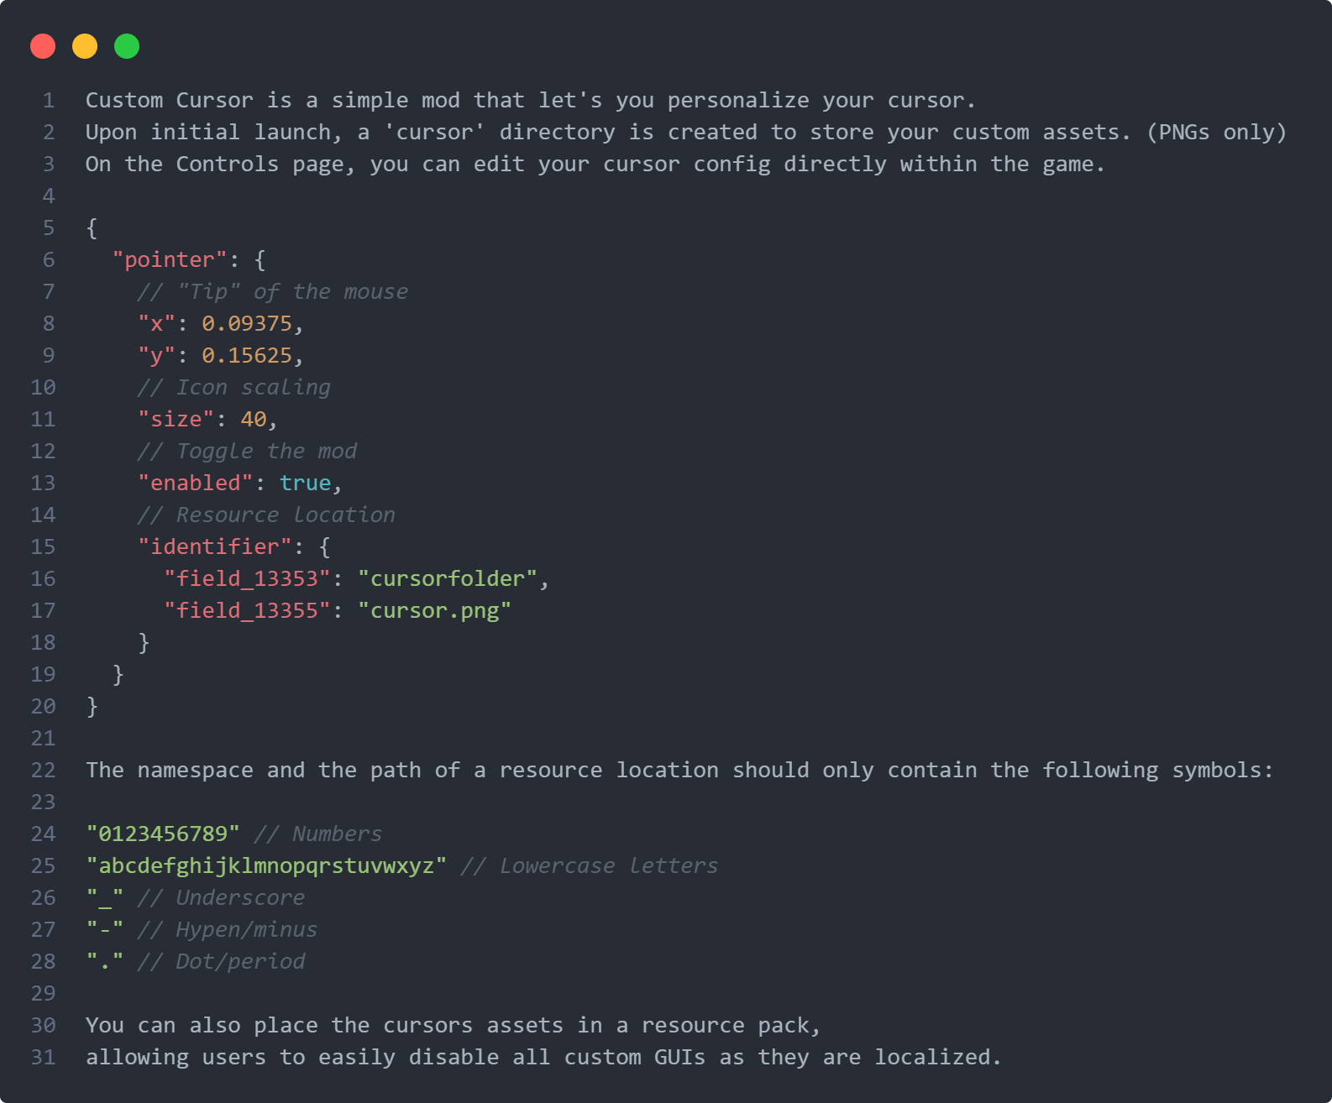Click the "cursorfolder" string value
1332x1103 pixels.
(x=448, y=579)
